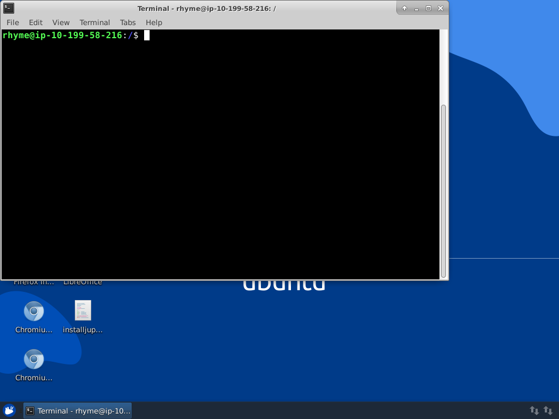The height and width of the screenshot is (419, 559).
Task: Open the Tabs menu
Action: click(128, 22)
